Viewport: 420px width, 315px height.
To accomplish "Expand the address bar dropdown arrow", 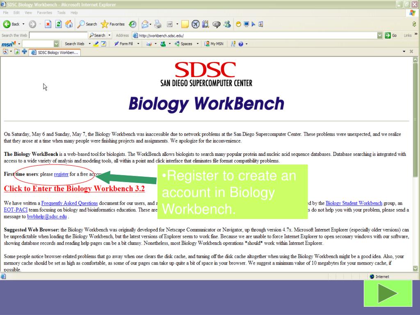I will pyautogui.click(x=379, y=35).
